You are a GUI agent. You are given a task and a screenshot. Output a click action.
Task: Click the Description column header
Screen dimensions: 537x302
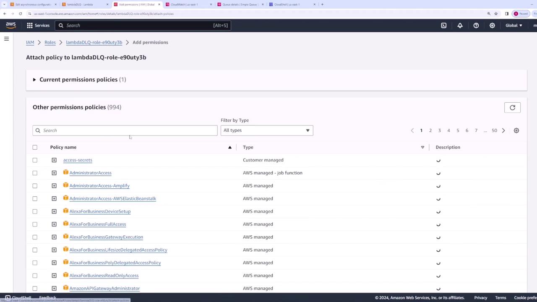coord(448,147)
